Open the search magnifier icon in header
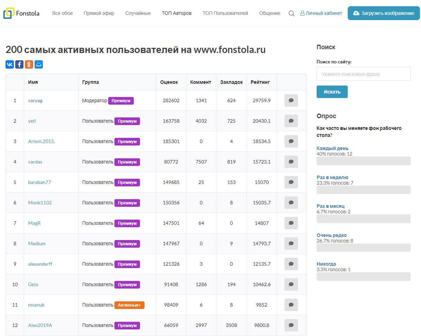Image resolution: width=421 pixels, height=336 pixels. [291, 13]
